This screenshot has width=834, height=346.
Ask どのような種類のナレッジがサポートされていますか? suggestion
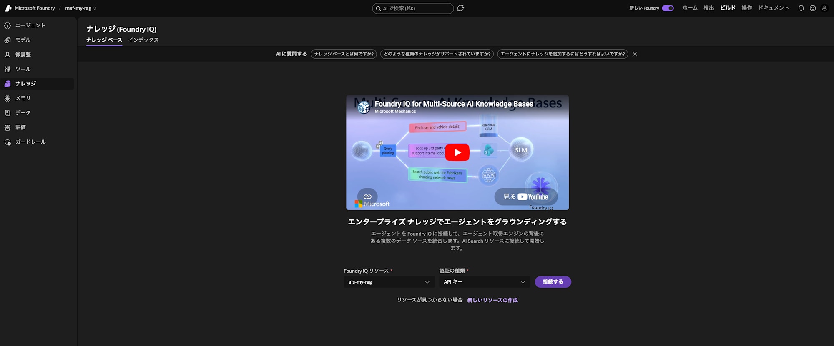point(437,54)
